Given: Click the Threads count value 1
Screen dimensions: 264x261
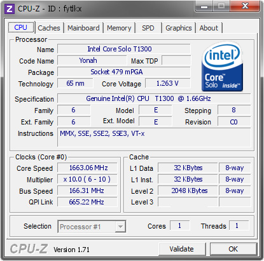Looking at the screenshot, I should tap(239, 225).
